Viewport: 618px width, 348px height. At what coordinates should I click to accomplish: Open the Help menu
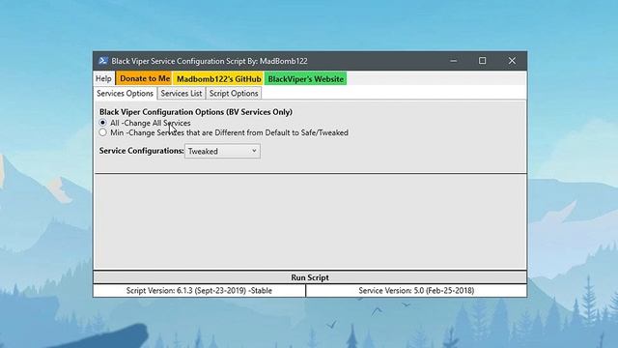click(103, 78)
